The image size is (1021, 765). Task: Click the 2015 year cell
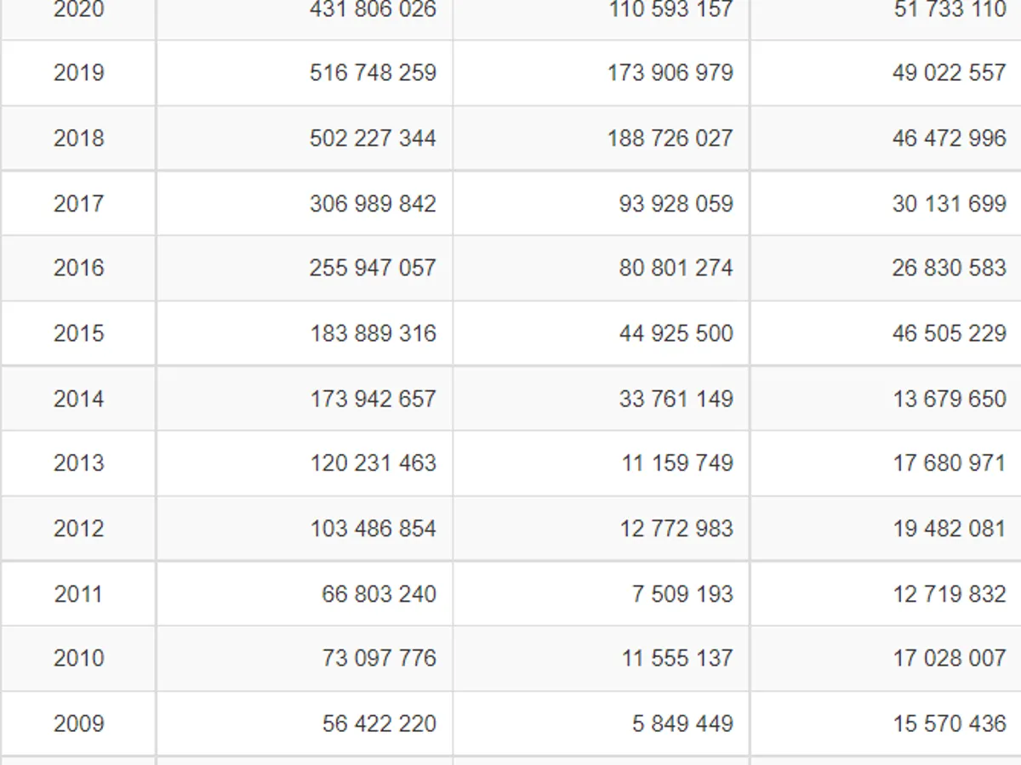pyautogui.click(x=78, y=333)
